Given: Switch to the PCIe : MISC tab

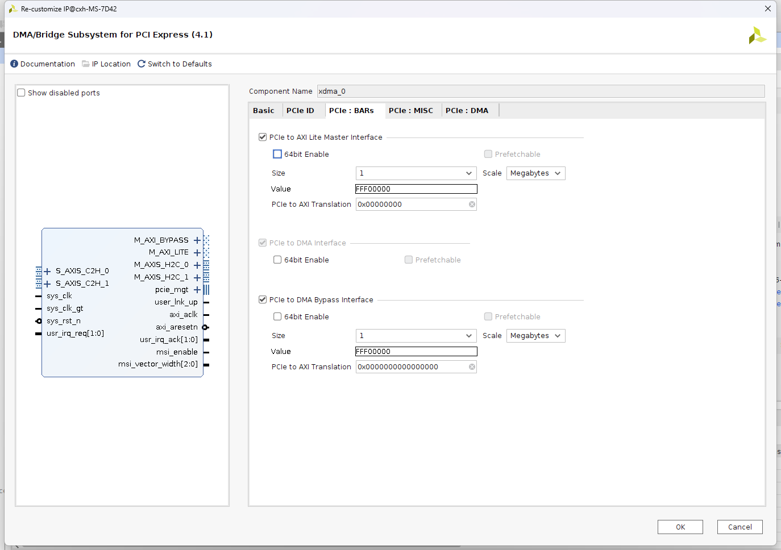Looking at the screenshot, I should [411, 110].
